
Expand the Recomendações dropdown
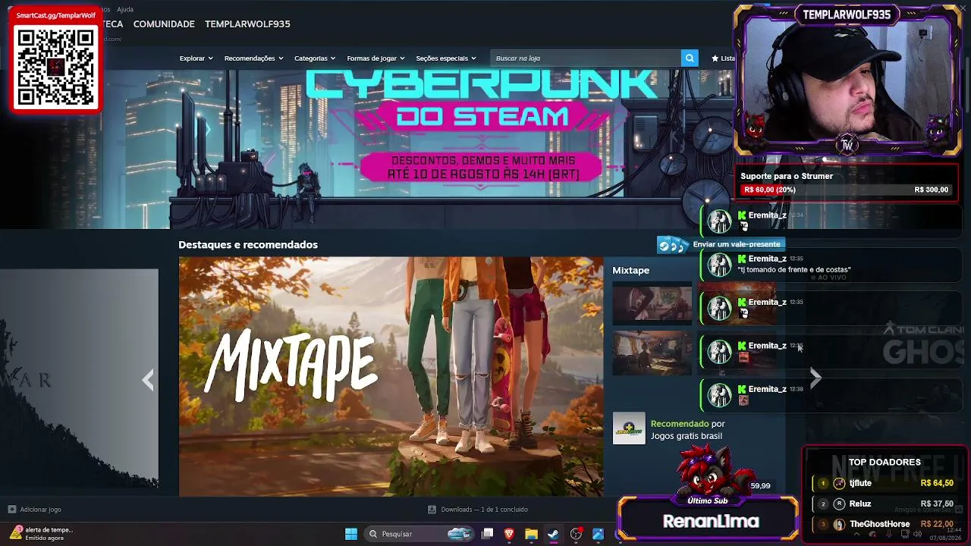pyautogui.click(x=253, y=58)
